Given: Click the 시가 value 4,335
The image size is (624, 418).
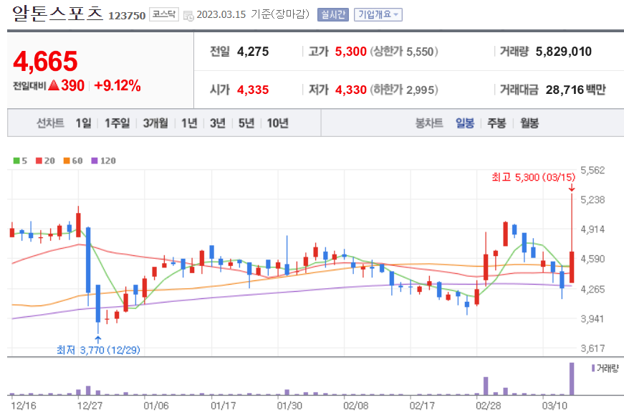Looking at the screenshot, I should tap(253, 90).
